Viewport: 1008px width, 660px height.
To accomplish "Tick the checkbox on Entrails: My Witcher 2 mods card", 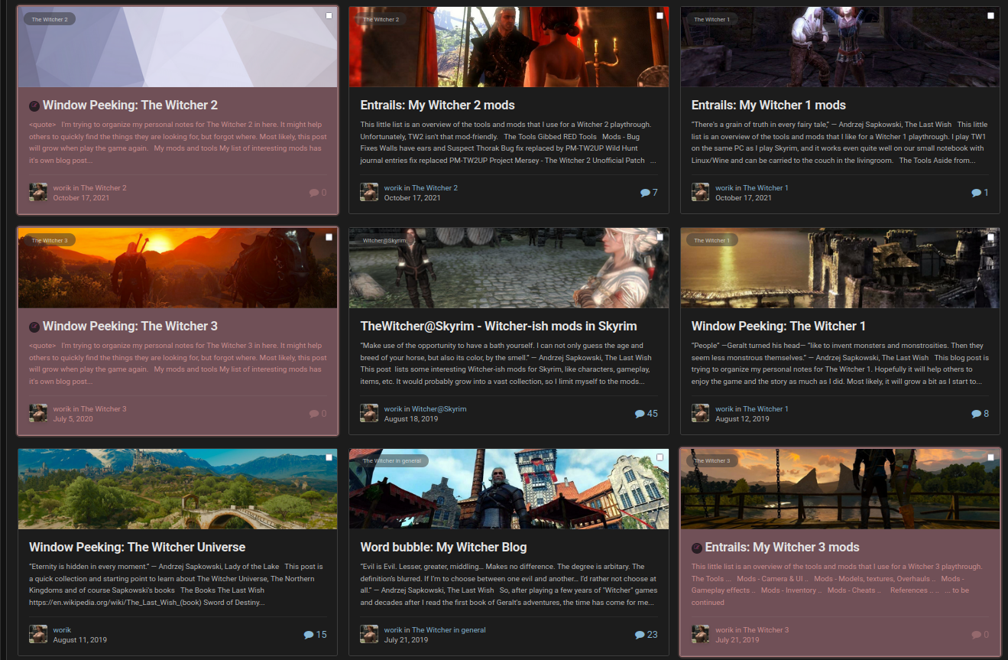I will 660,15.
